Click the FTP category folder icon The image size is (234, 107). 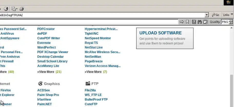click(88, 83)
